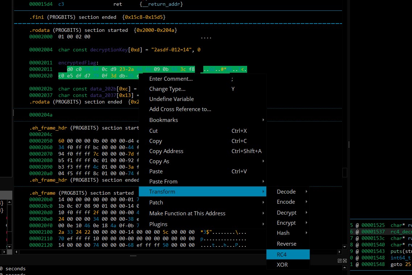Click the goto 25 line
The image size is (412, 275).
381,264
